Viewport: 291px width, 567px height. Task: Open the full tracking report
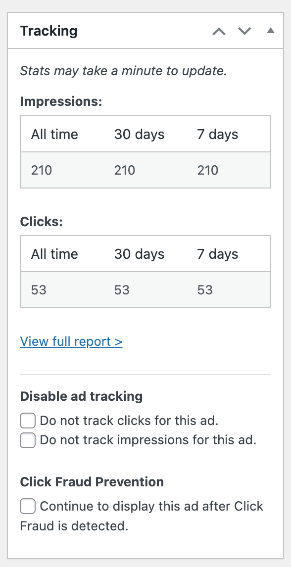[x=71, y=341]
